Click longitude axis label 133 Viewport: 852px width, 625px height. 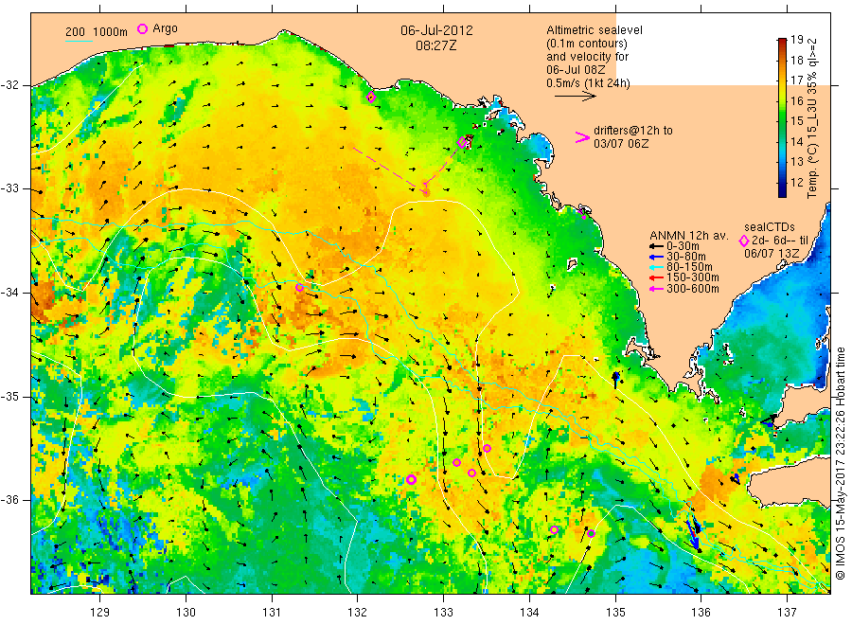[443, 613]
